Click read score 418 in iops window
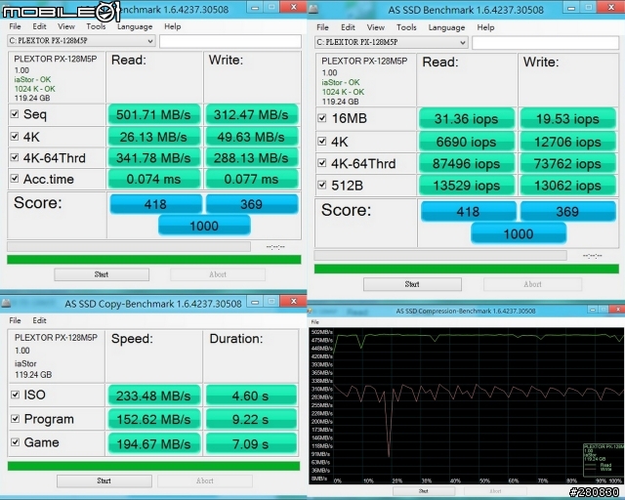Viewport: 625px width, 500px height. (469, 211)
